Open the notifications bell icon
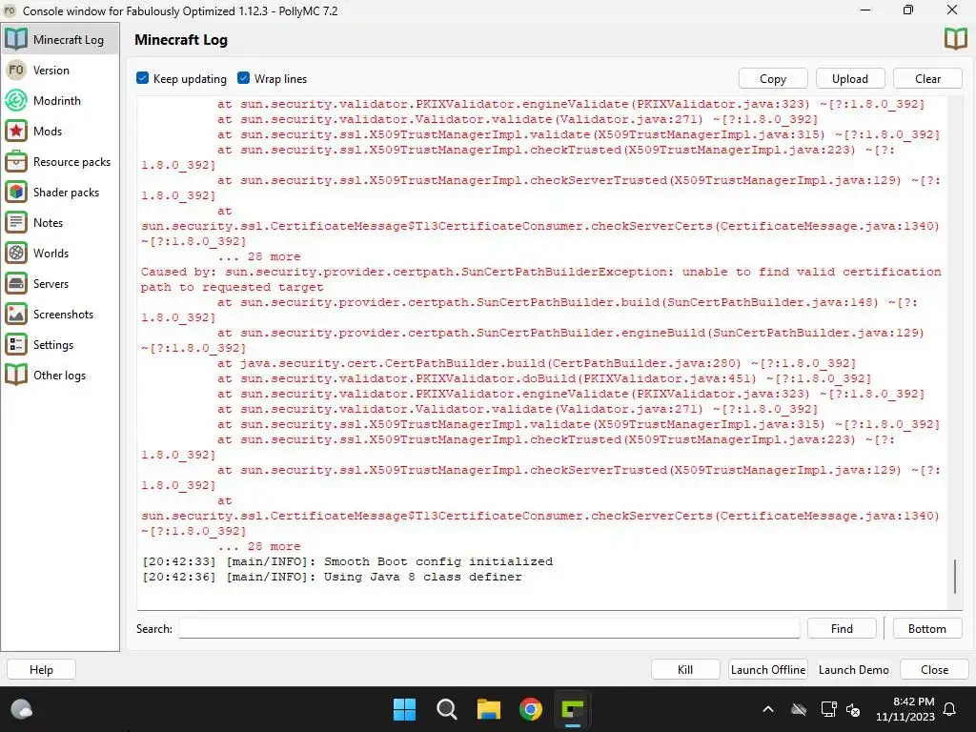Viewport: 976px width, 732px height. click(950, 709)
